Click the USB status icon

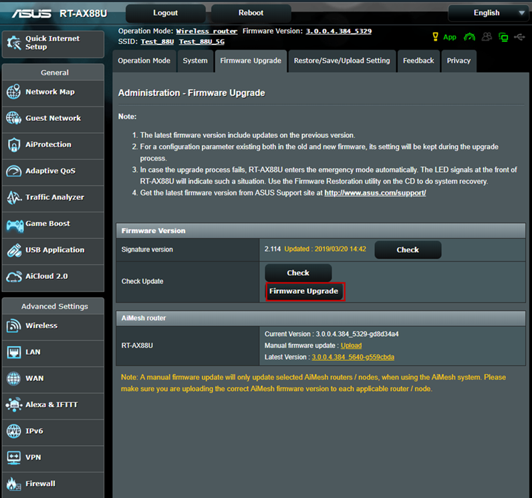(x=520, y=37)
